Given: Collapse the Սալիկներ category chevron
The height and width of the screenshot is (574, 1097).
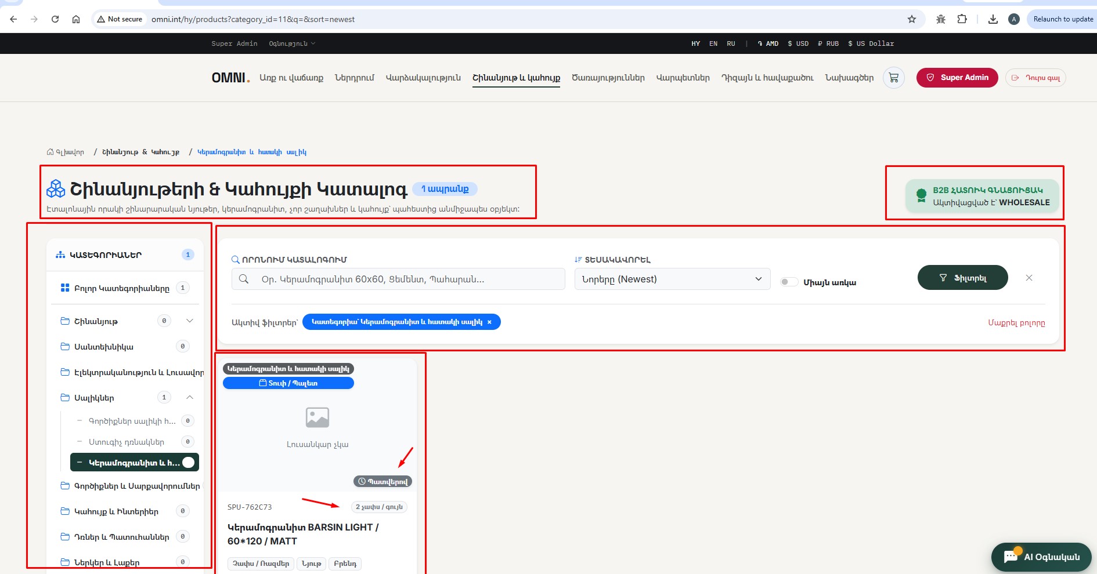Looking at the screenshot, I should pos(189,397).
